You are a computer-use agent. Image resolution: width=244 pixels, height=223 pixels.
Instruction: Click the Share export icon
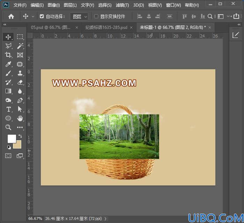[x=236, y=16]
